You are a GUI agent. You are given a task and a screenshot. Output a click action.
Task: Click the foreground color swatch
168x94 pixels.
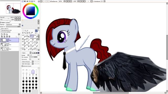36,31
